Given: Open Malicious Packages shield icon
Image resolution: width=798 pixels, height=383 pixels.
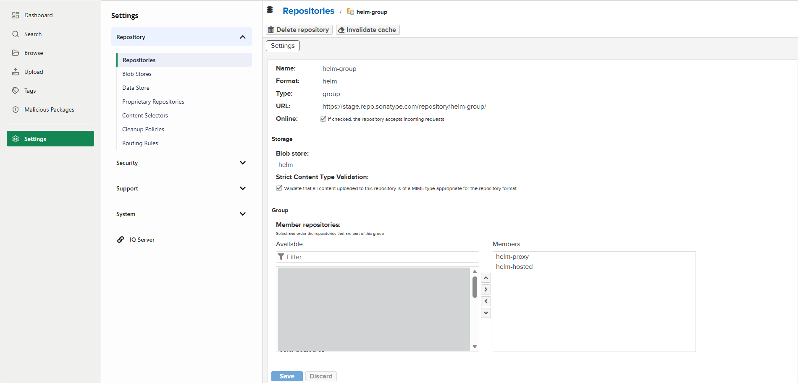Looking at the screenshot, I should click(16, 109).
